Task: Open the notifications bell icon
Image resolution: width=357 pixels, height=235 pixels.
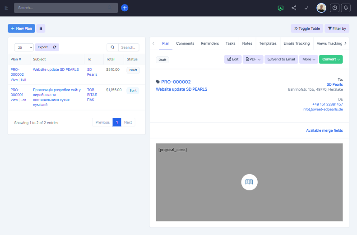Action: (x=346, y=8)
